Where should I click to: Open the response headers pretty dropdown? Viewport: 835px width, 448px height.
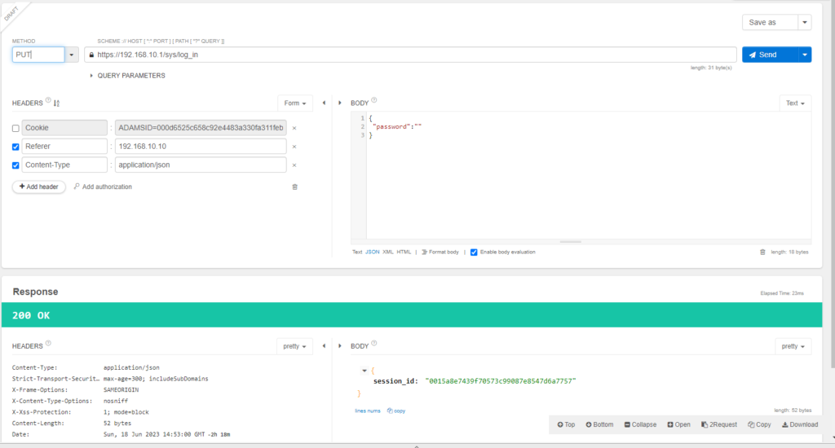(x=294, y=346)
